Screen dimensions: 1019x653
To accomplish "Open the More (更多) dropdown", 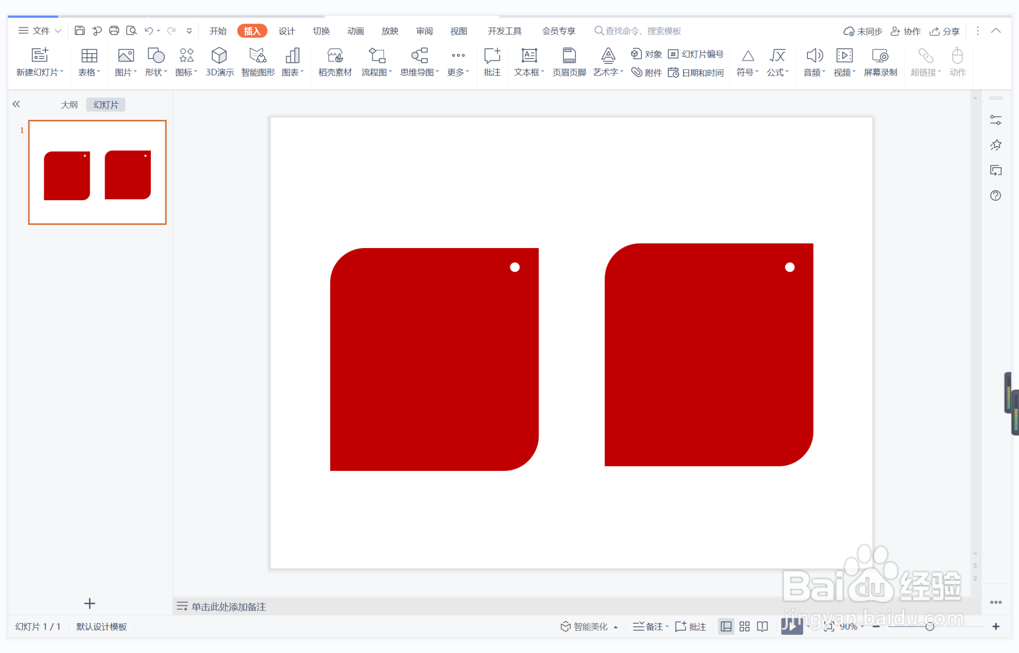I will pos(458,62).
